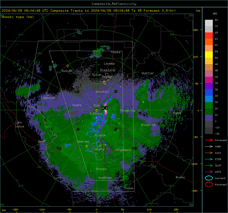The image size is (228, 213).
Task: Click the Blackfalds city label
Action: tap(108, 70)
